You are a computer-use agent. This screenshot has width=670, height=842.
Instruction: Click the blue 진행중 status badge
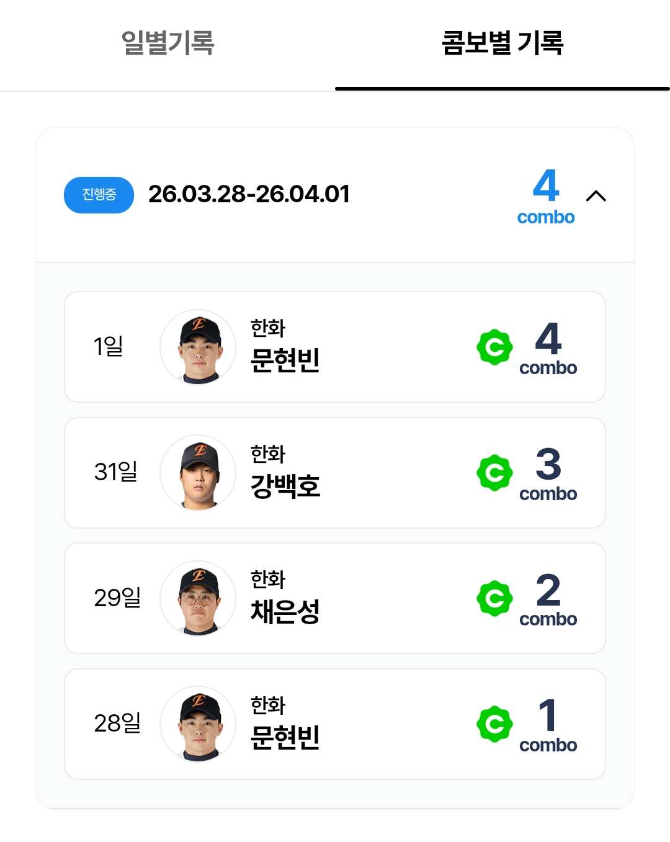[x=99, y=195]
